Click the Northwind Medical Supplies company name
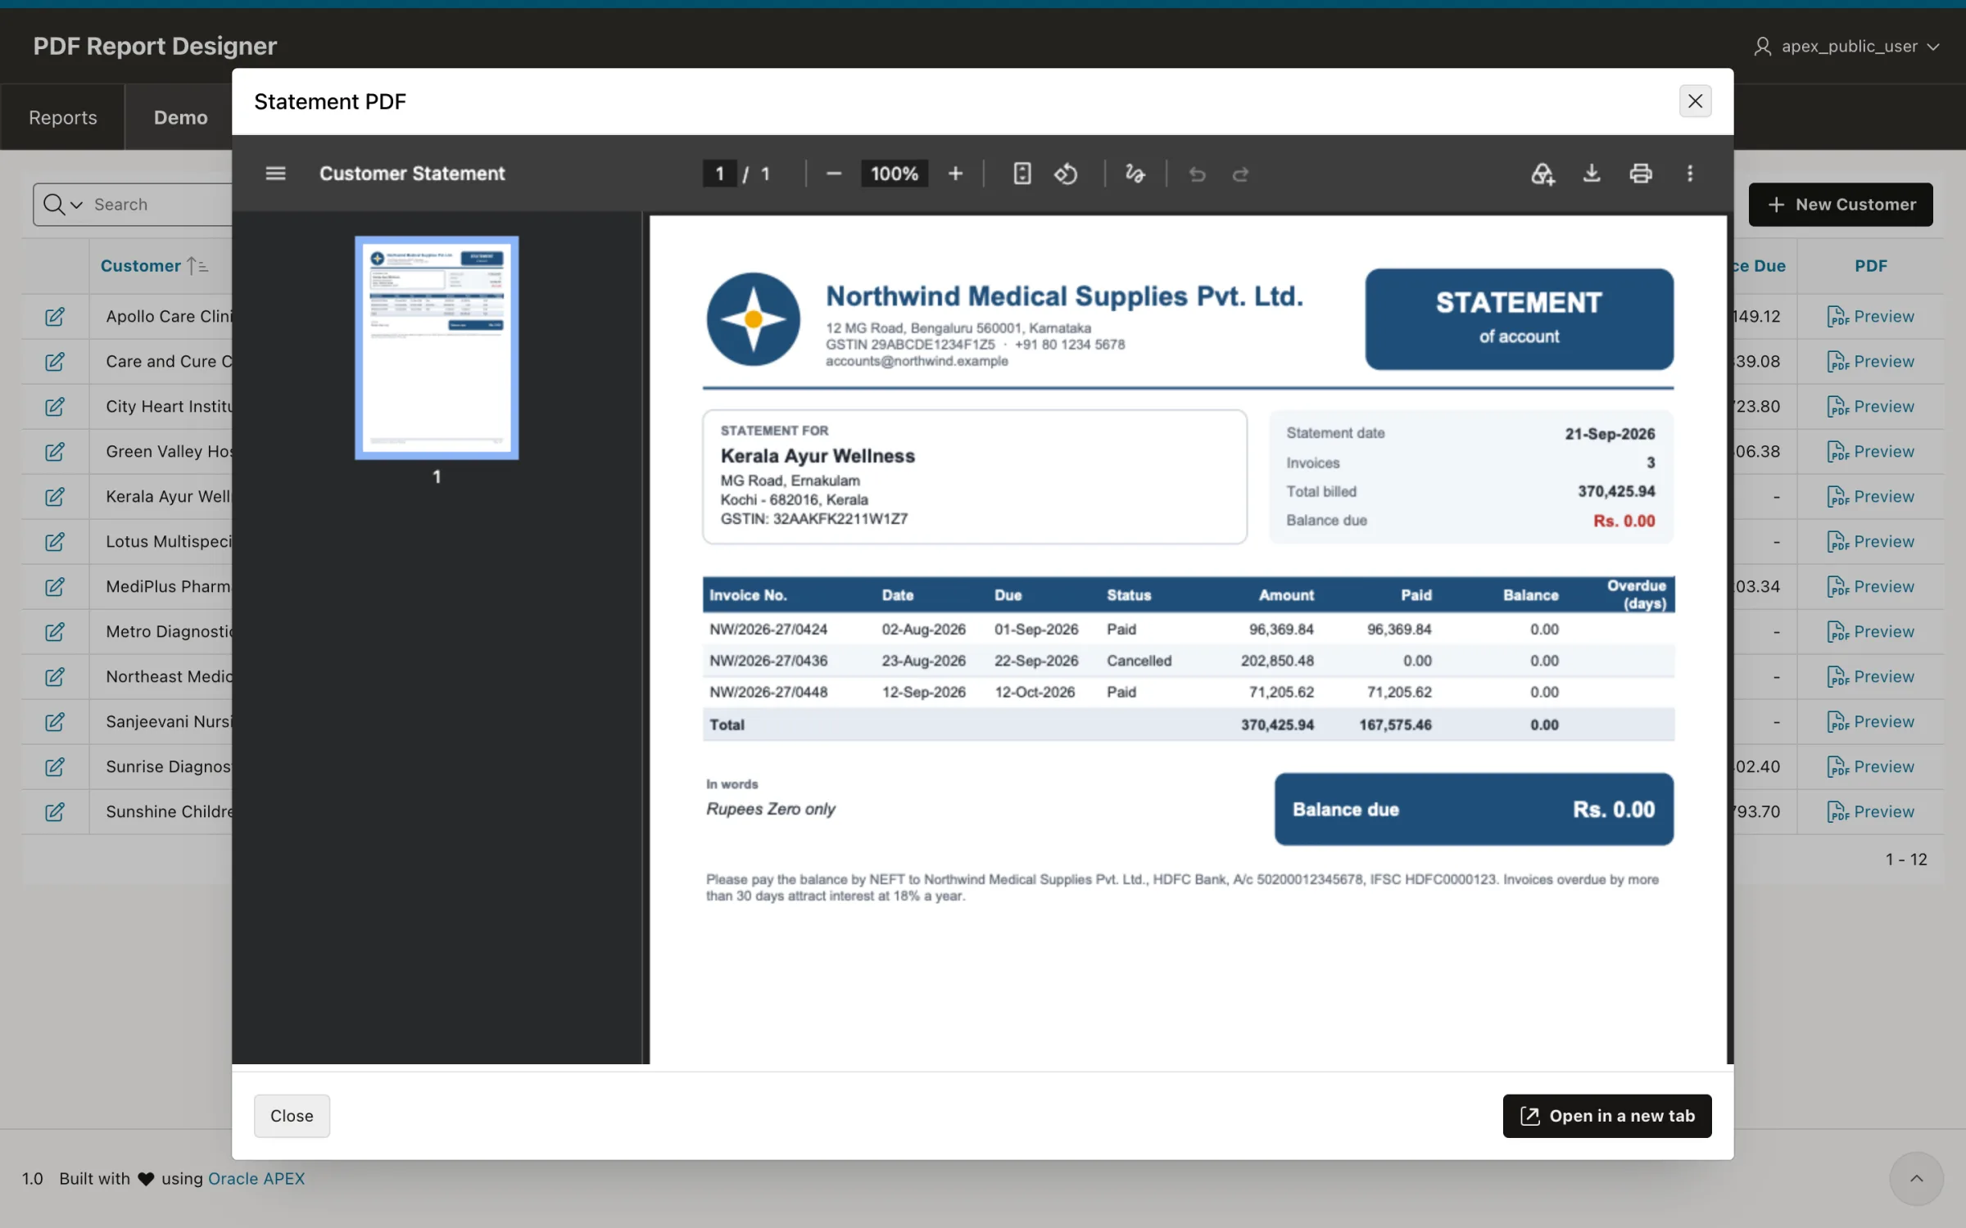 click(x=1064, y=296)
